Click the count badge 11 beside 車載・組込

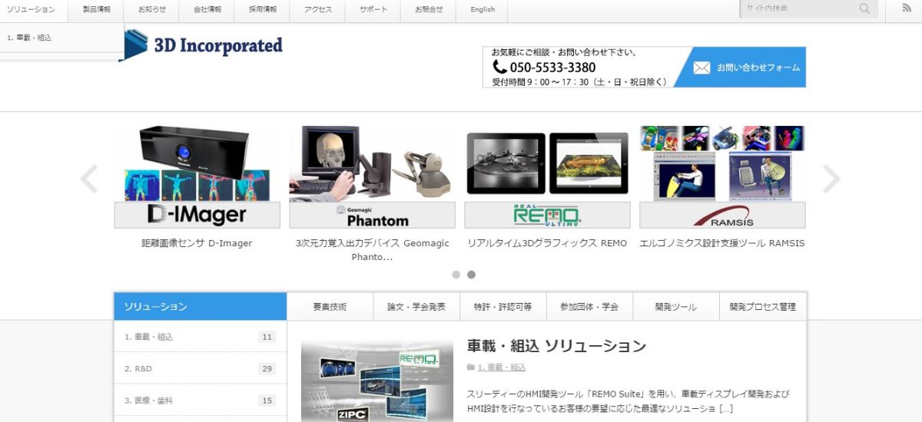[267, 337]
